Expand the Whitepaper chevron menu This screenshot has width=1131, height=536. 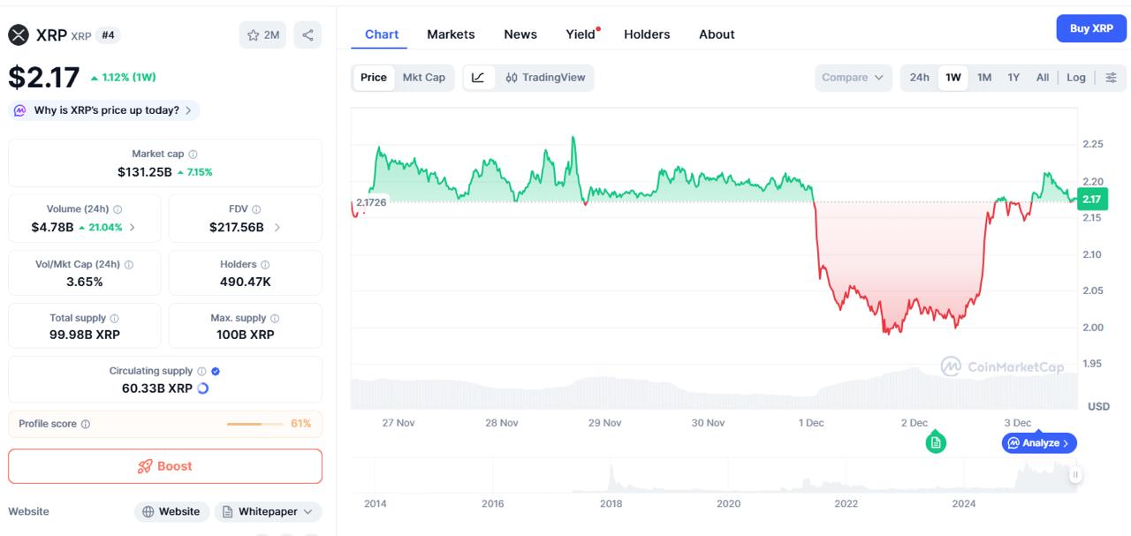[x=307, y=511]
